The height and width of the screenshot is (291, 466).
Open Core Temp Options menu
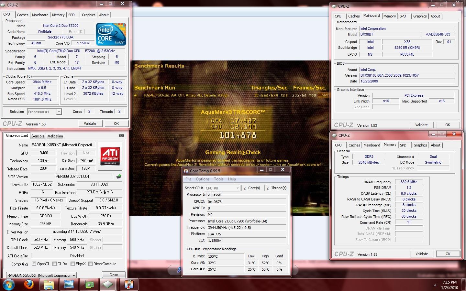click(203, 179)
